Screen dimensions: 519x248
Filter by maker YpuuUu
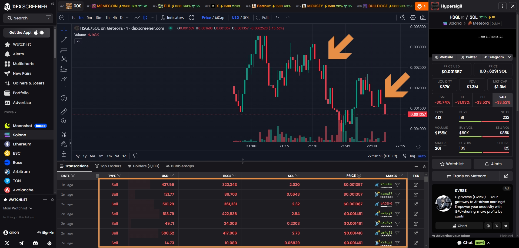[397, 185]
